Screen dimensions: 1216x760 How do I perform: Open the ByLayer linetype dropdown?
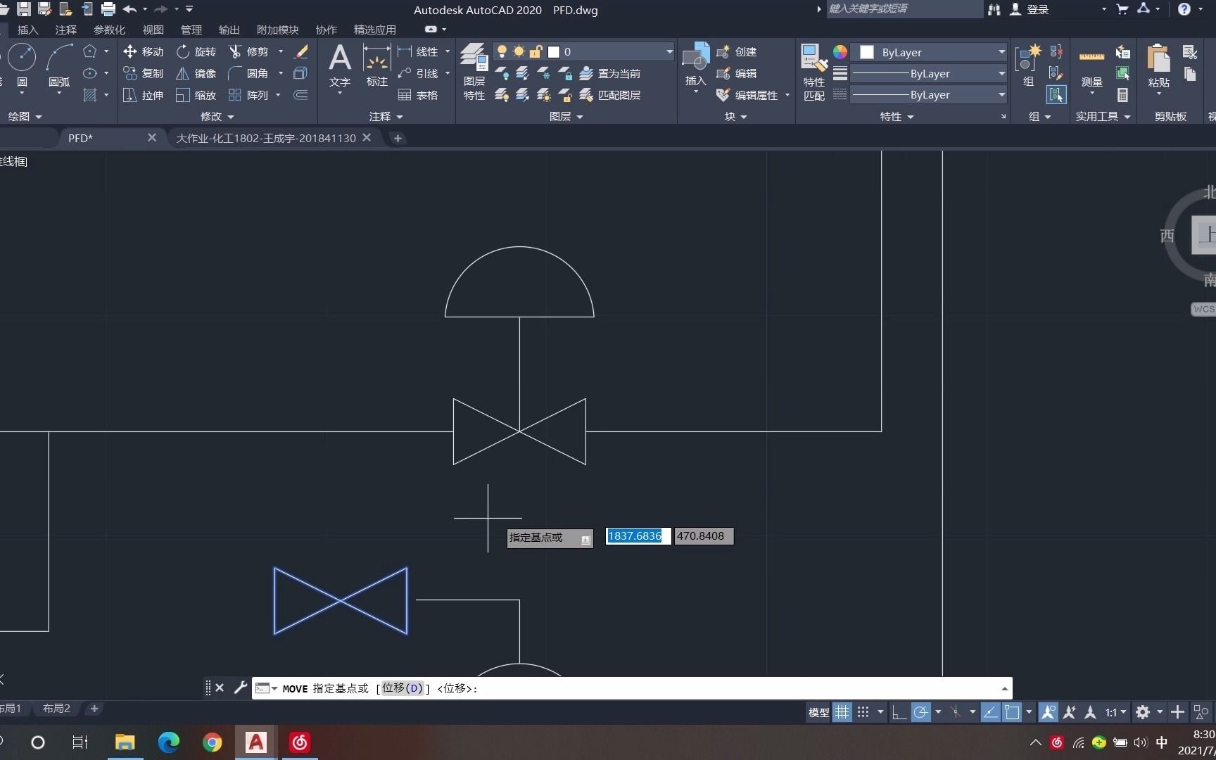(1001, 94)
